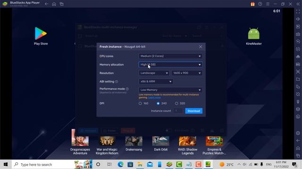Click the Android home icon in the sidebar
The width and height of the screenshot is (302, 169).
[x=298, y=148]
